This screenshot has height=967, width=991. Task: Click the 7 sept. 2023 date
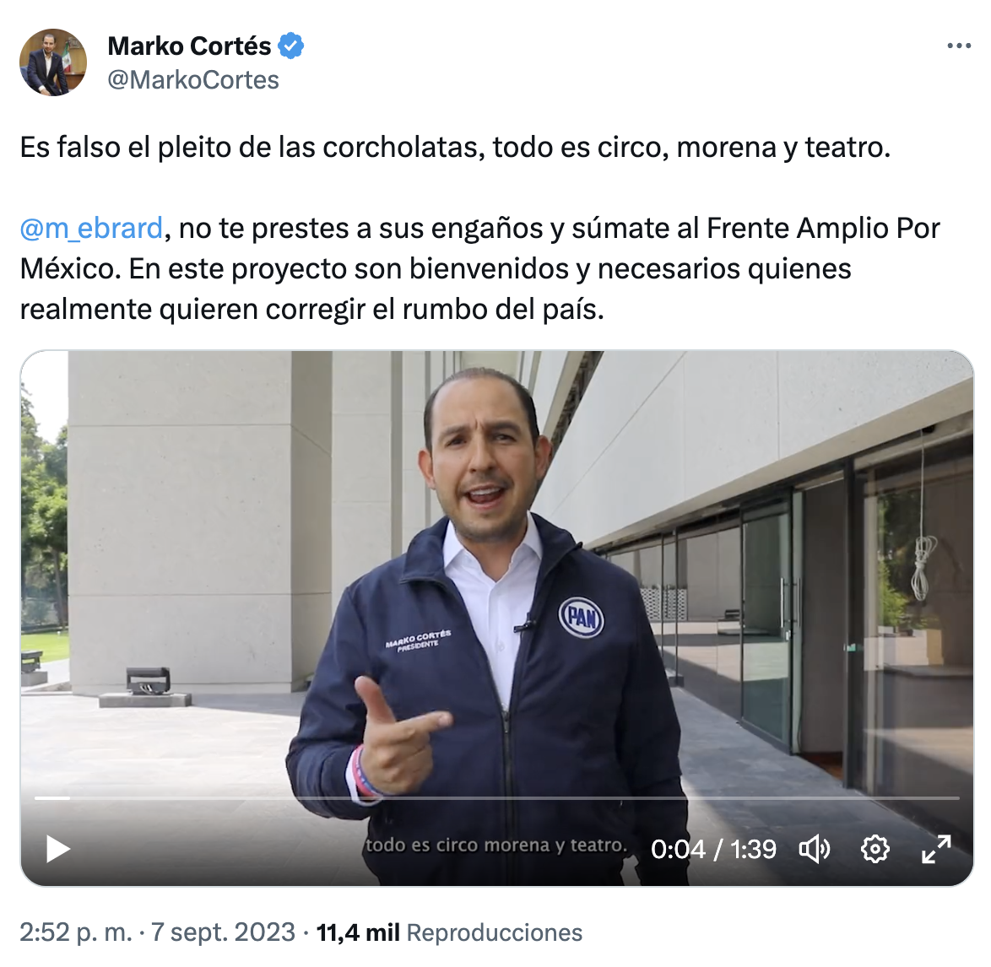223,932
